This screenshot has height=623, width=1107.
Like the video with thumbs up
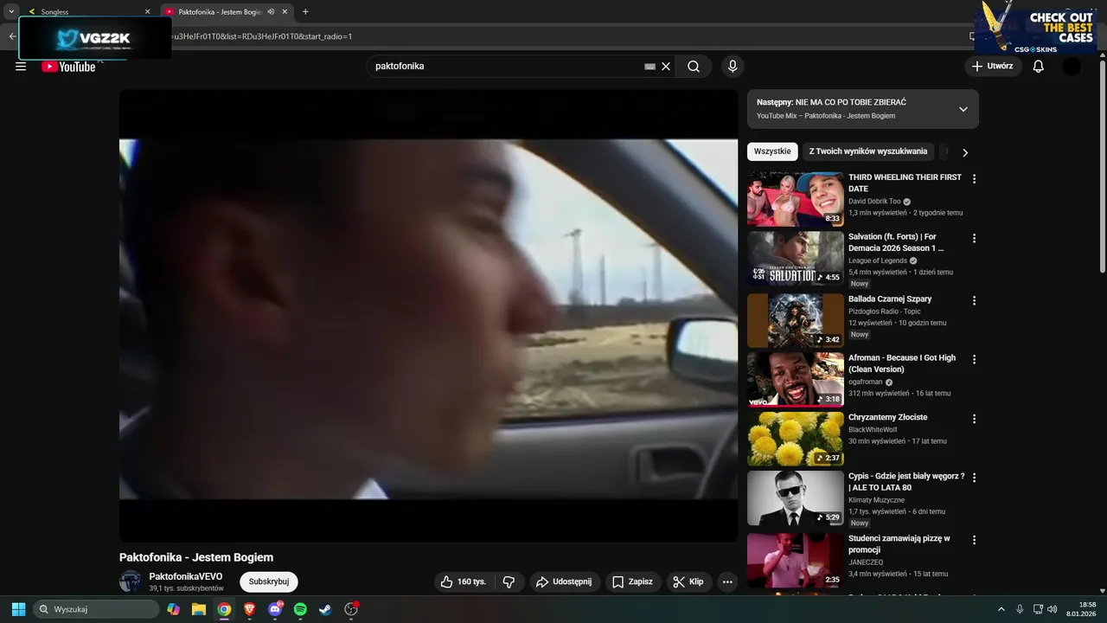pyautogui.click(x=464, y=581)
